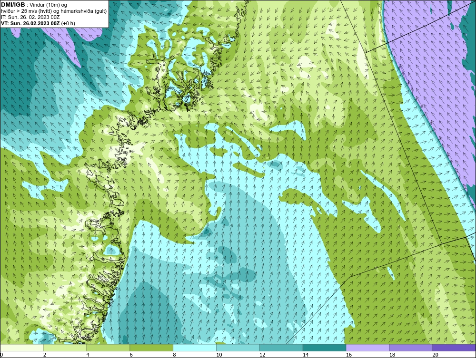This screenshot has width=476, height=358.
Task: Click the 12–14 m/s teal legend swatch
Action: (281, 348)
